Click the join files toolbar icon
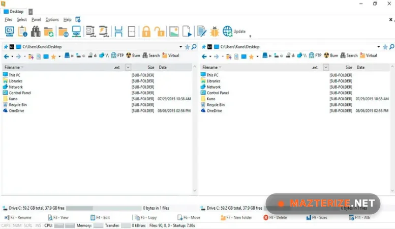Viewport: 395px width, 229px height. click(x=132, y=32)
